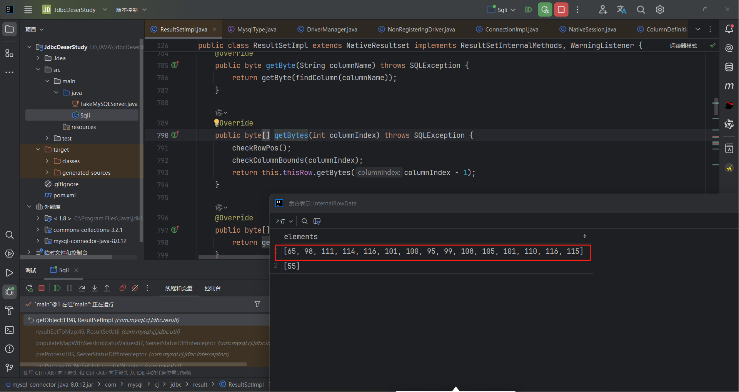This screenshot has height=392, width=739.
Task: Select 线程和变量 threads and variables tab
Action: (x=179, y=288)
